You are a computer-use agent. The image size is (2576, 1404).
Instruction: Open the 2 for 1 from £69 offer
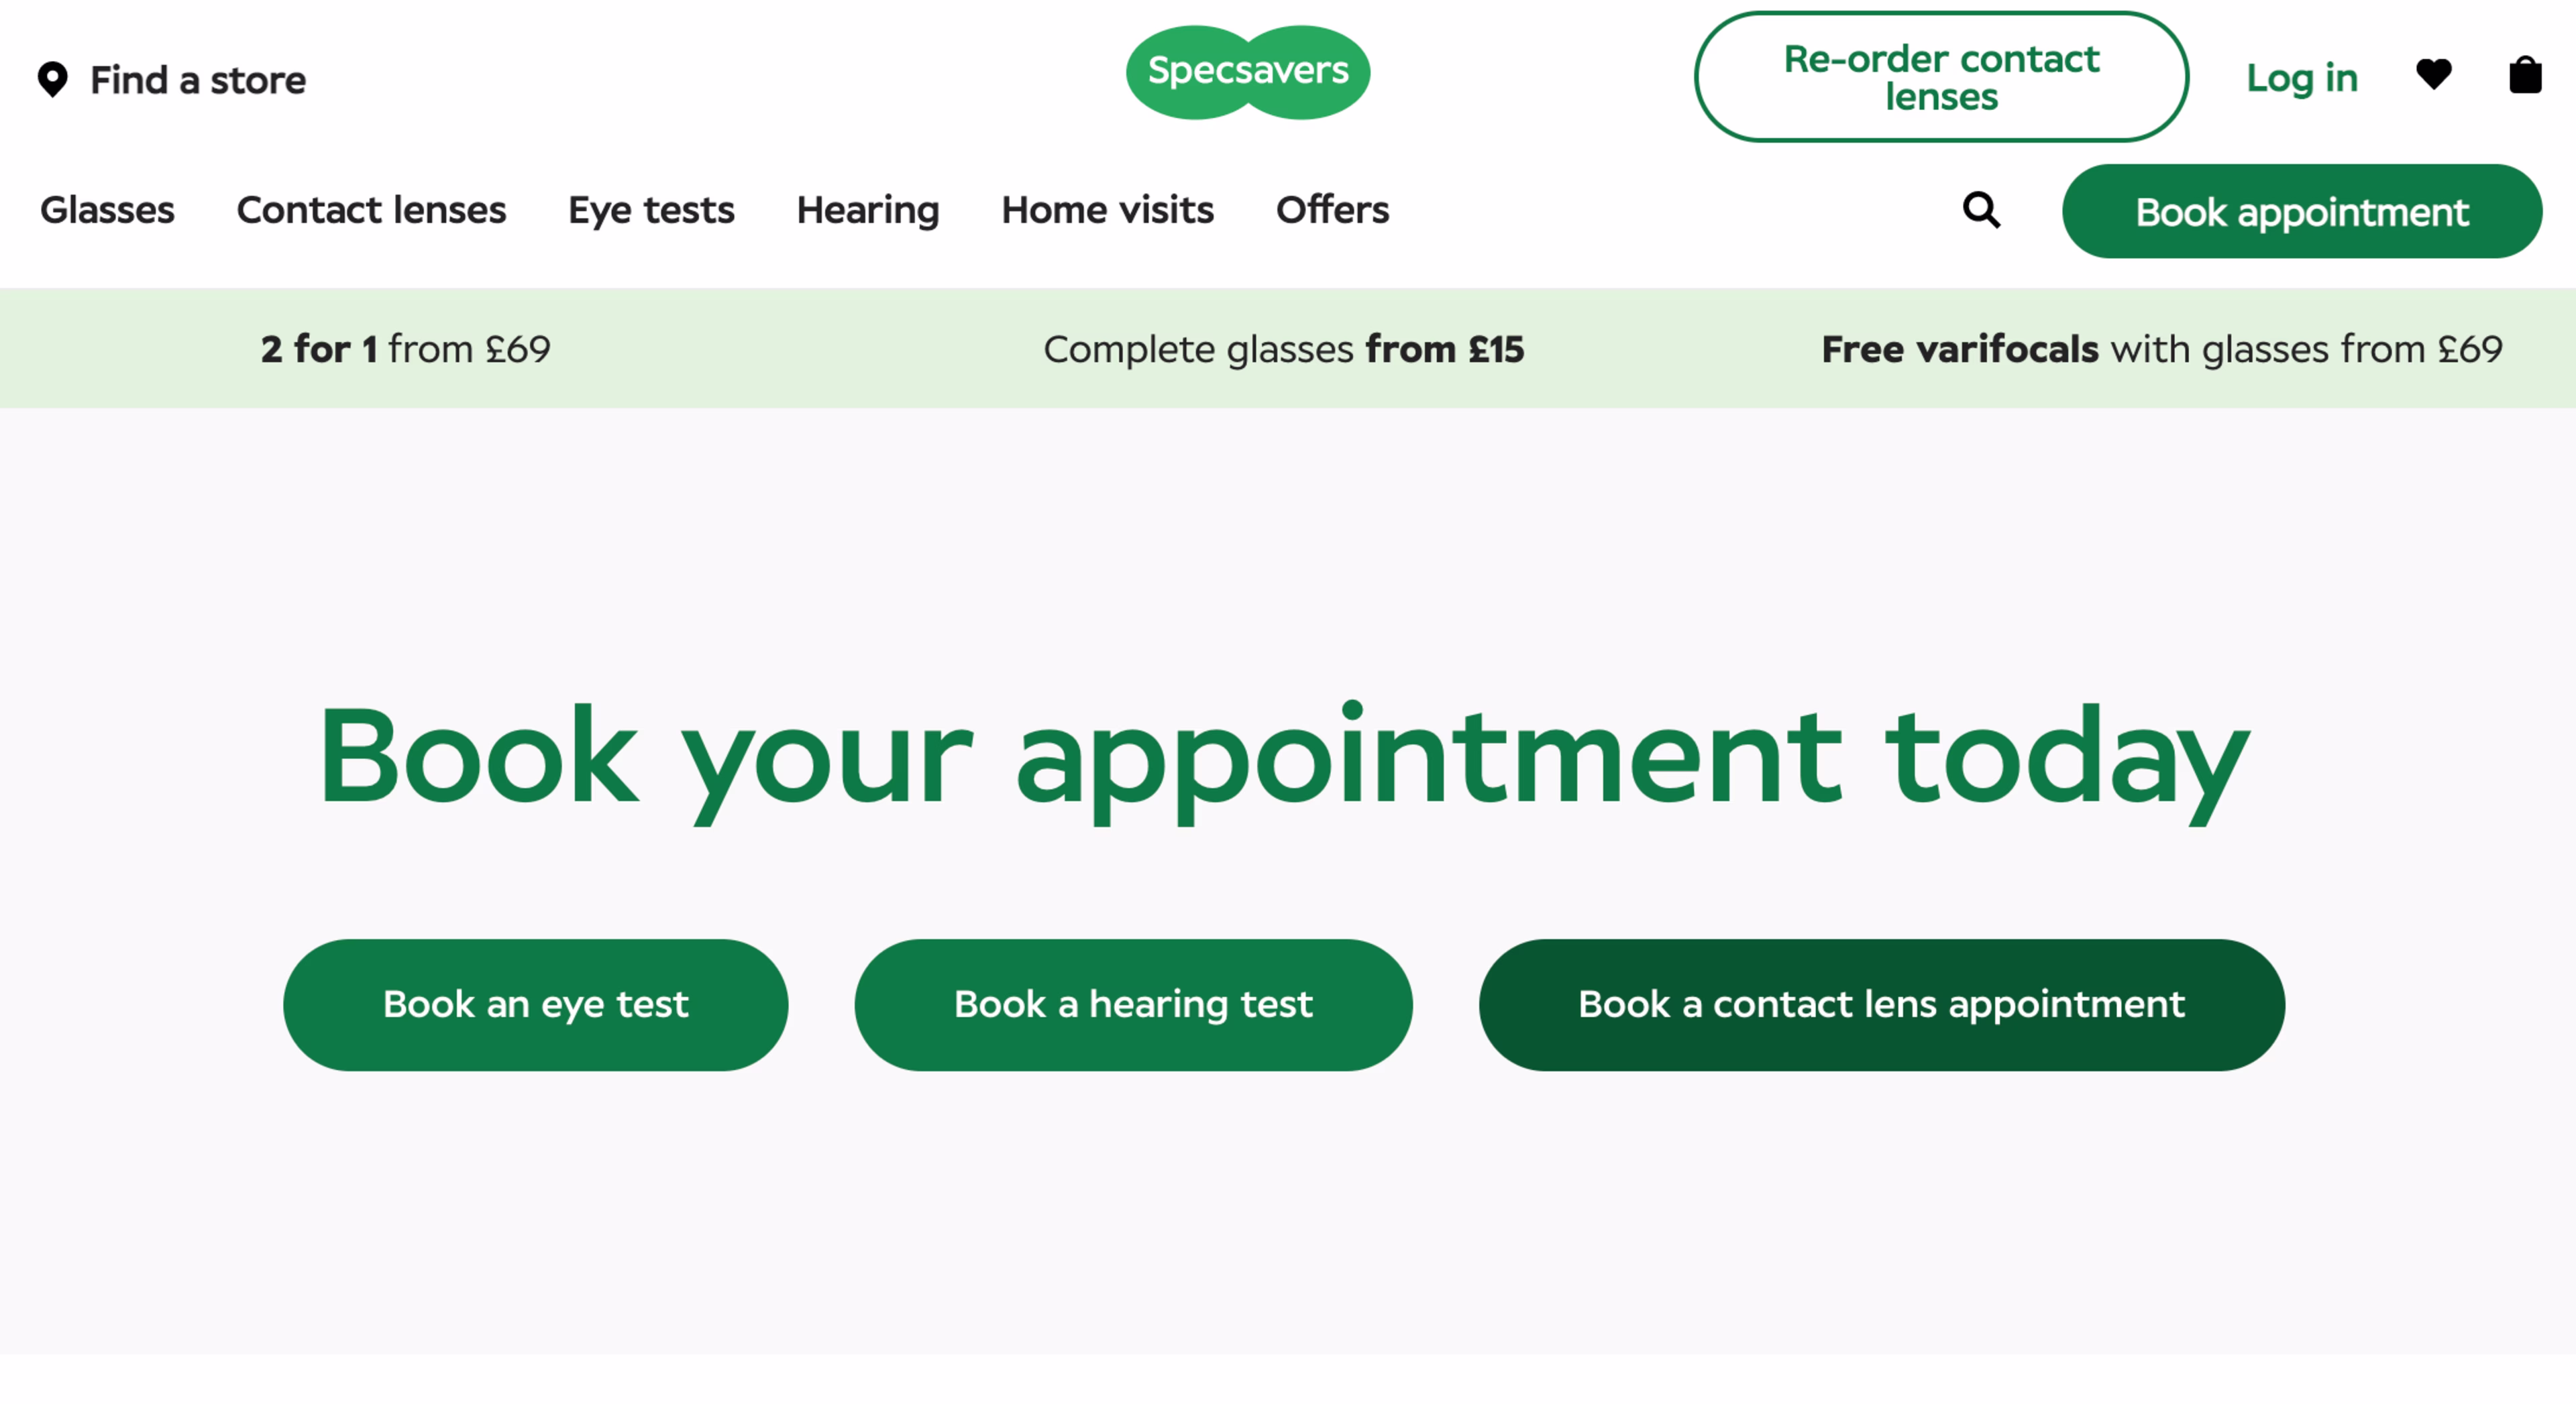[x=405, y=349]
